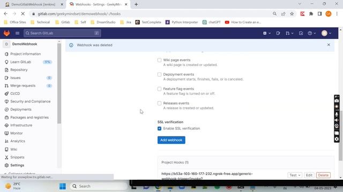The height and width of the screenshot is (192, 343).
Task: Click the Analytics sidebar icon
Action: pos(6,141)
